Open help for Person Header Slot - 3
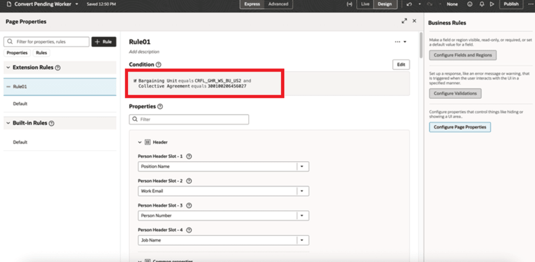The image size is (535, 262). [189, 206]
